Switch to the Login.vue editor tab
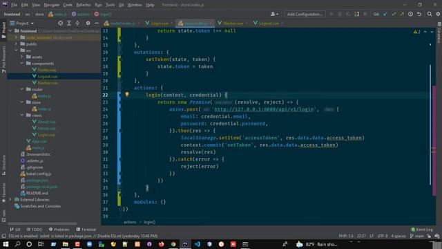 [x=158, y=24]
